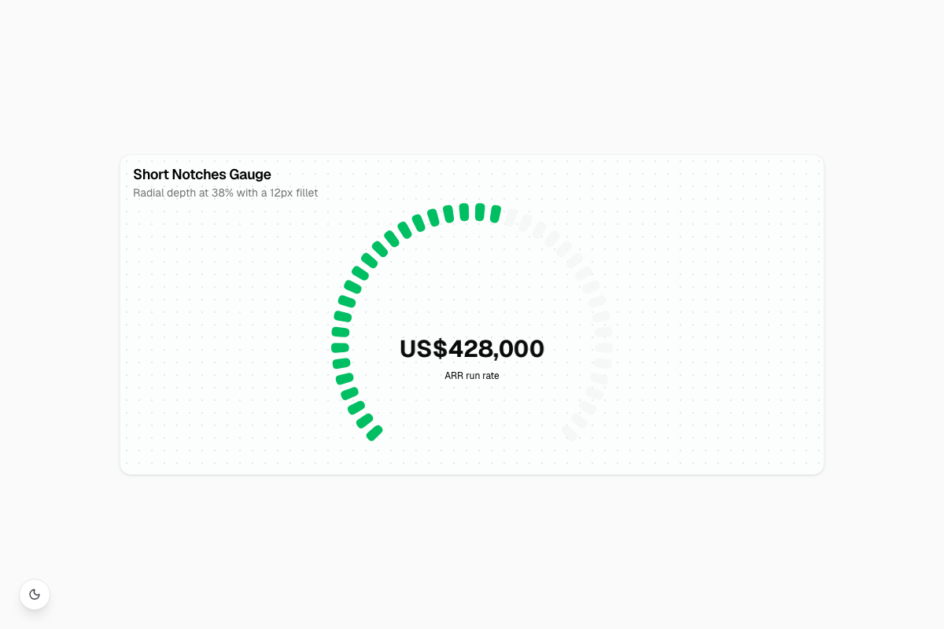Click the first green notch at gauge start
This screenshot has height=629, width=944.
[374, 432]
